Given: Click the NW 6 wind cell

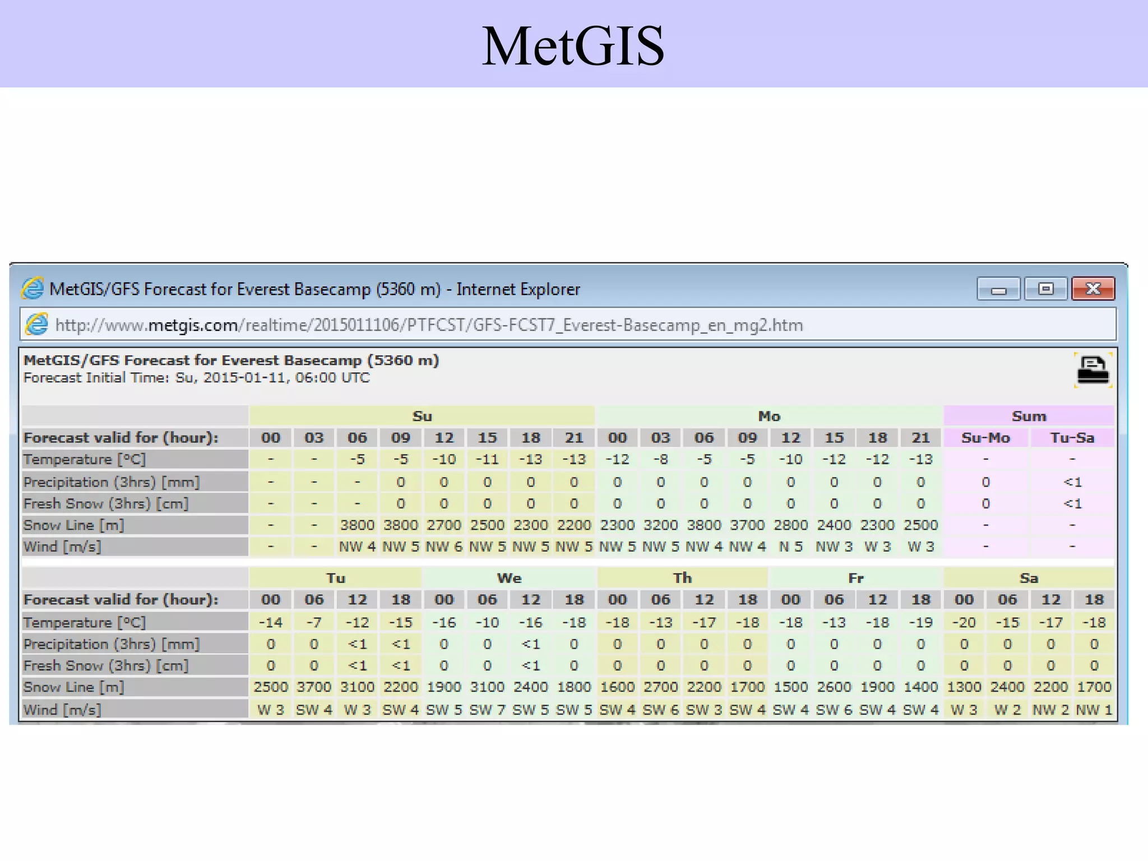Looking at the screenshot, I should pyautogui.click(x=444, y=547).
